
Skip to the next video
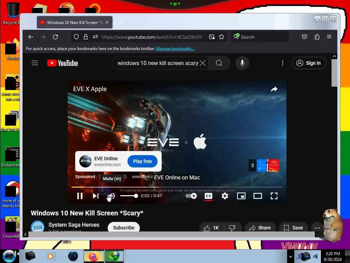tap(96, 196)
